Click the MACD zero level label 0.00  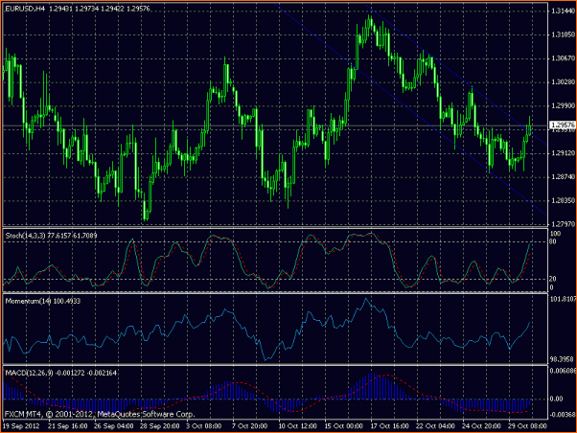(556, 399)
